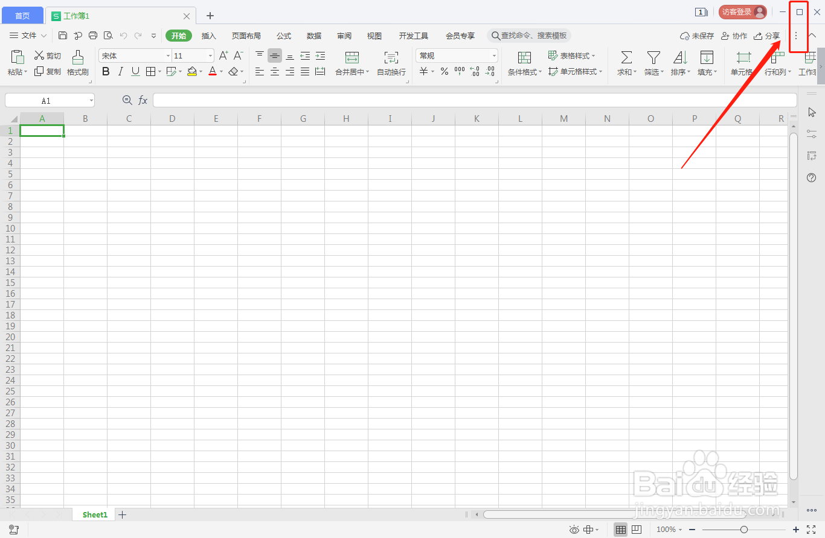Click the 访客登录 guest login button
Image resolution: width=825 pixels, height=538 pixels.
click(743, 12)
